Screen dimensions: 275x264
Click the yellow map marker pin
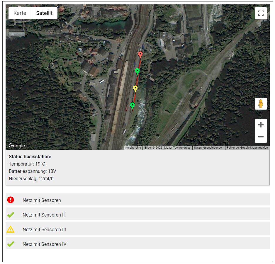135,88
